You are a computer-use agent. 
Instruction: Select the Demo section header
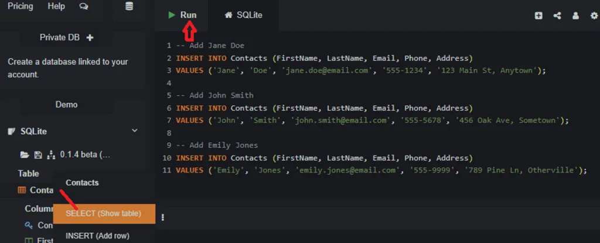click(66, 104)
